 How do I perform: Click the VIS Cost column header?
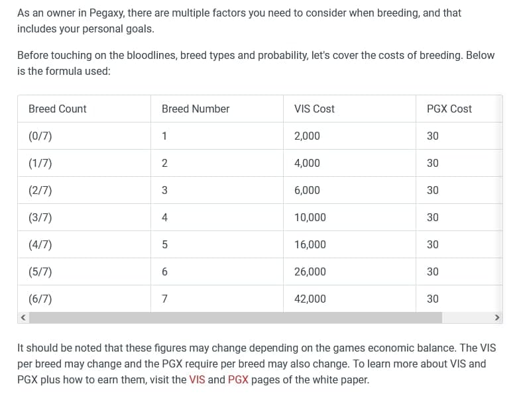(349, 109)
